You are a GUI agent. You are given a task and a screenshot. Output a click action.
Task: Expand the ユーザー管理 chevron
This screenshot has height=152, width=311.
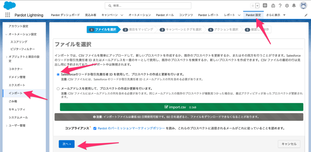[6, 126]
